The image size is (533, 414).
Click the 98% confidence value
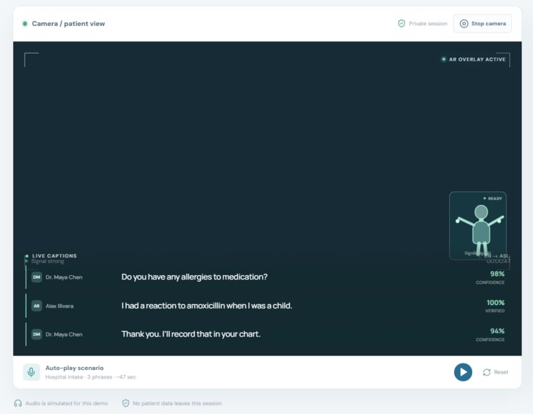(x=498, y=274)
